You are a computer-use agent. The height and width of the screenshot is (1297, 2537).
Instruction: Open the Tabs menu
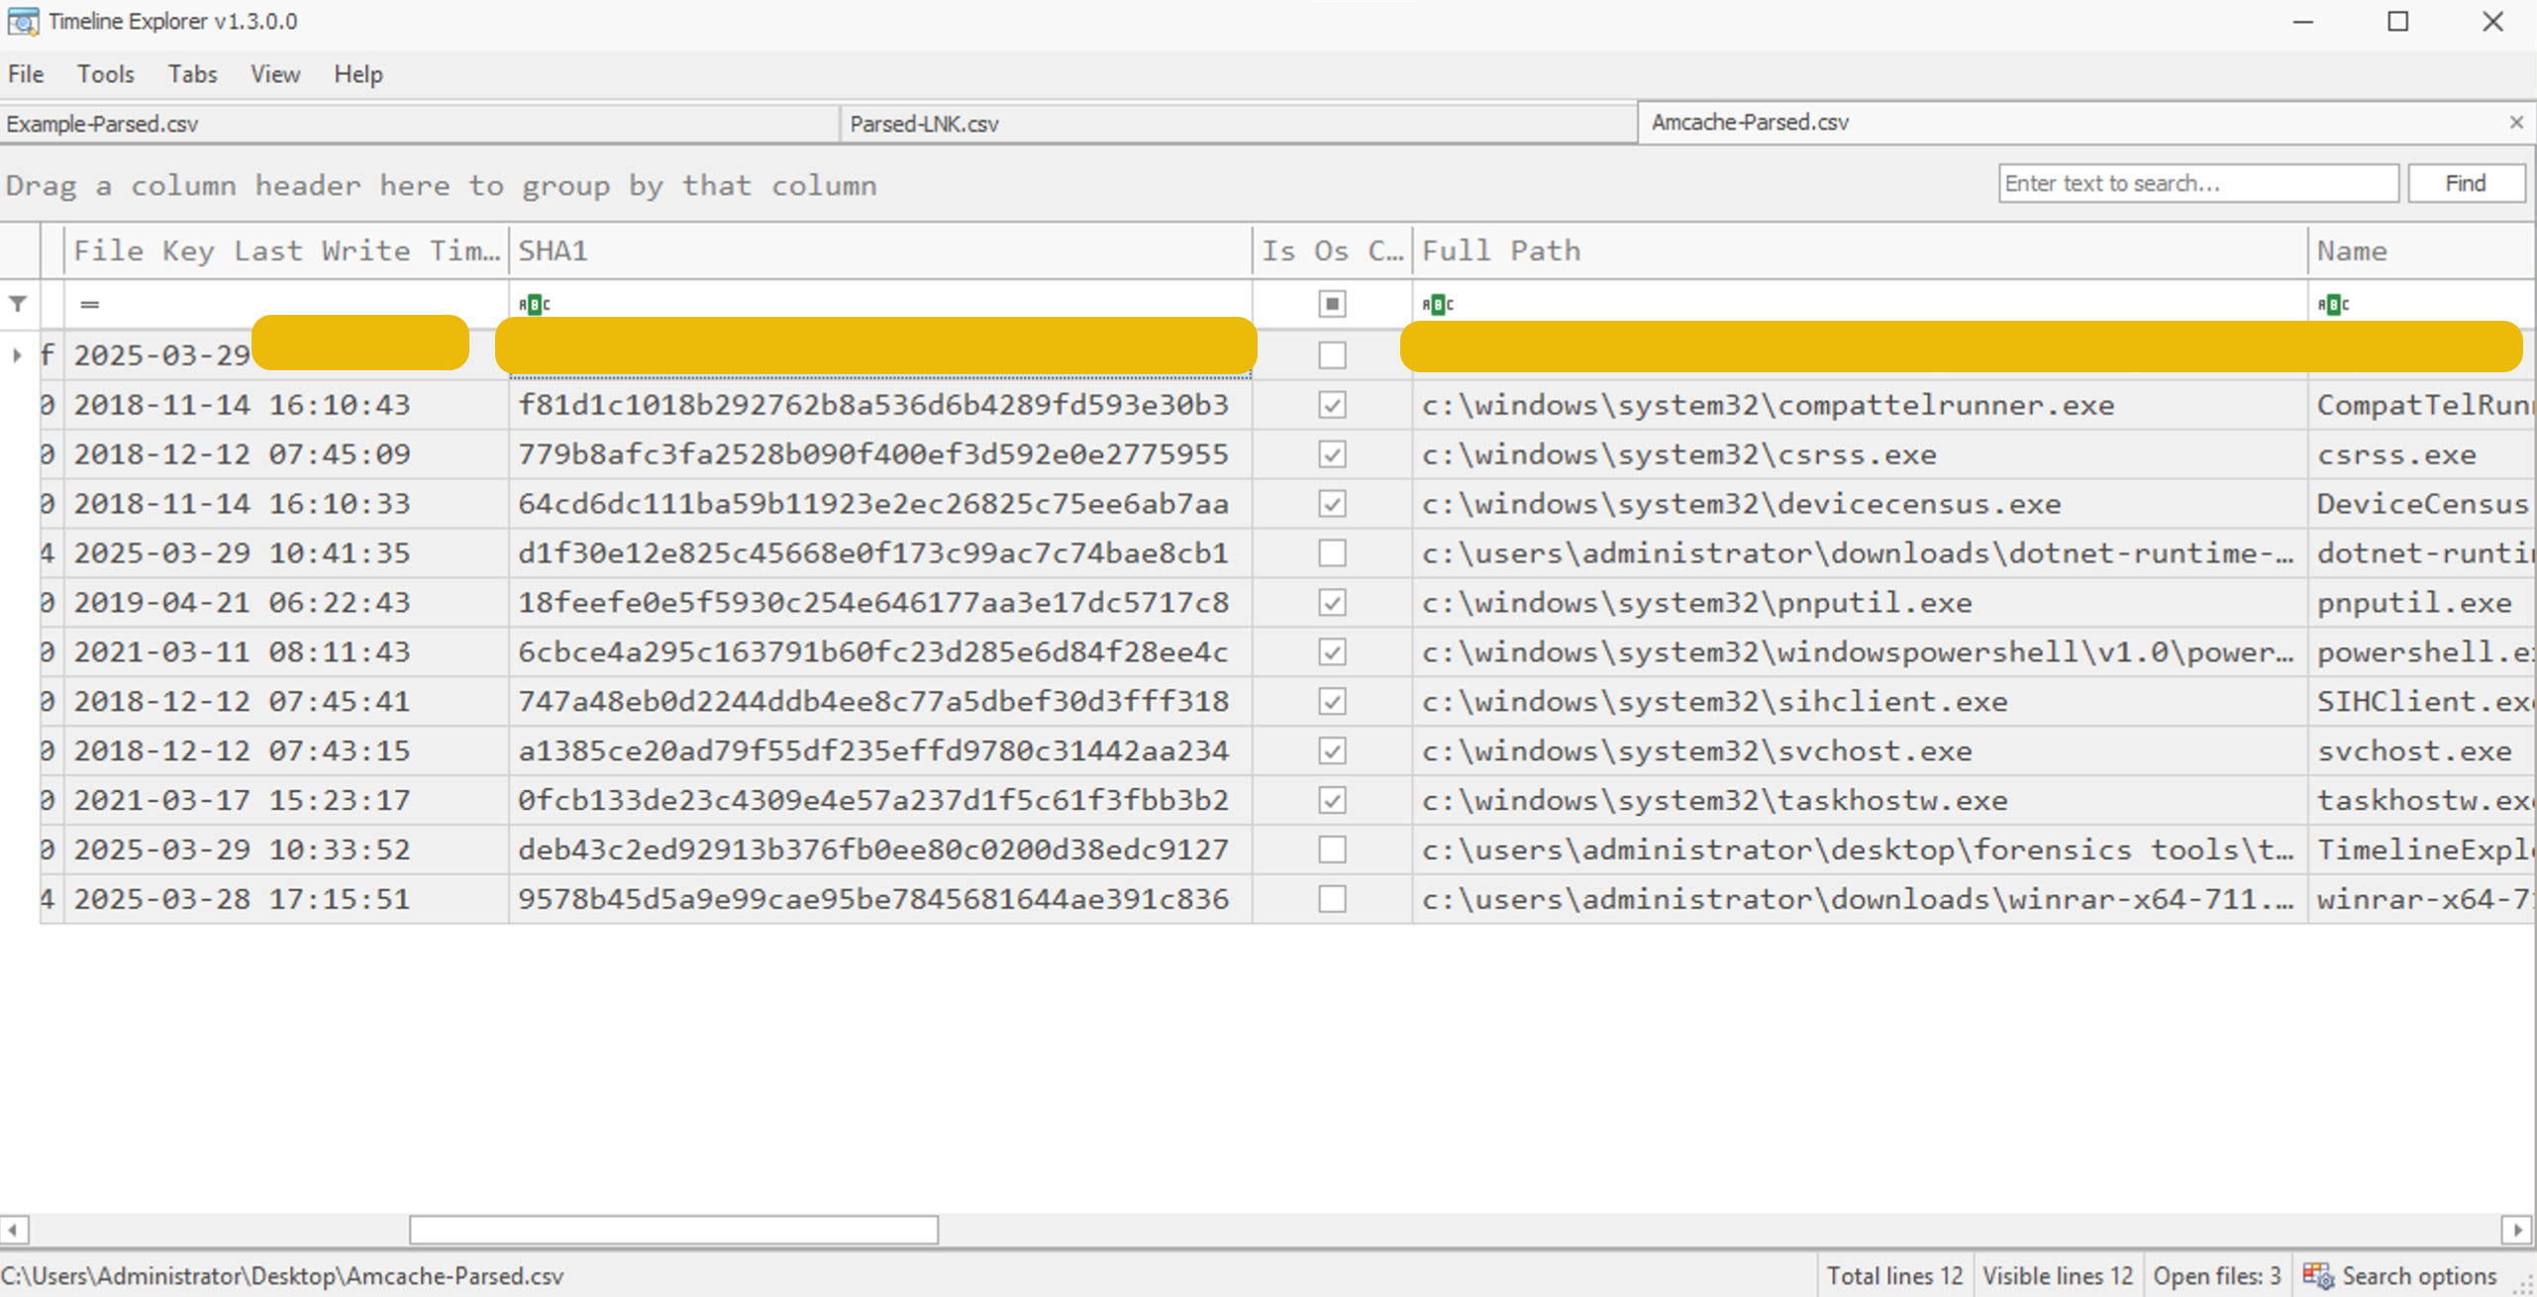(192, 74)
